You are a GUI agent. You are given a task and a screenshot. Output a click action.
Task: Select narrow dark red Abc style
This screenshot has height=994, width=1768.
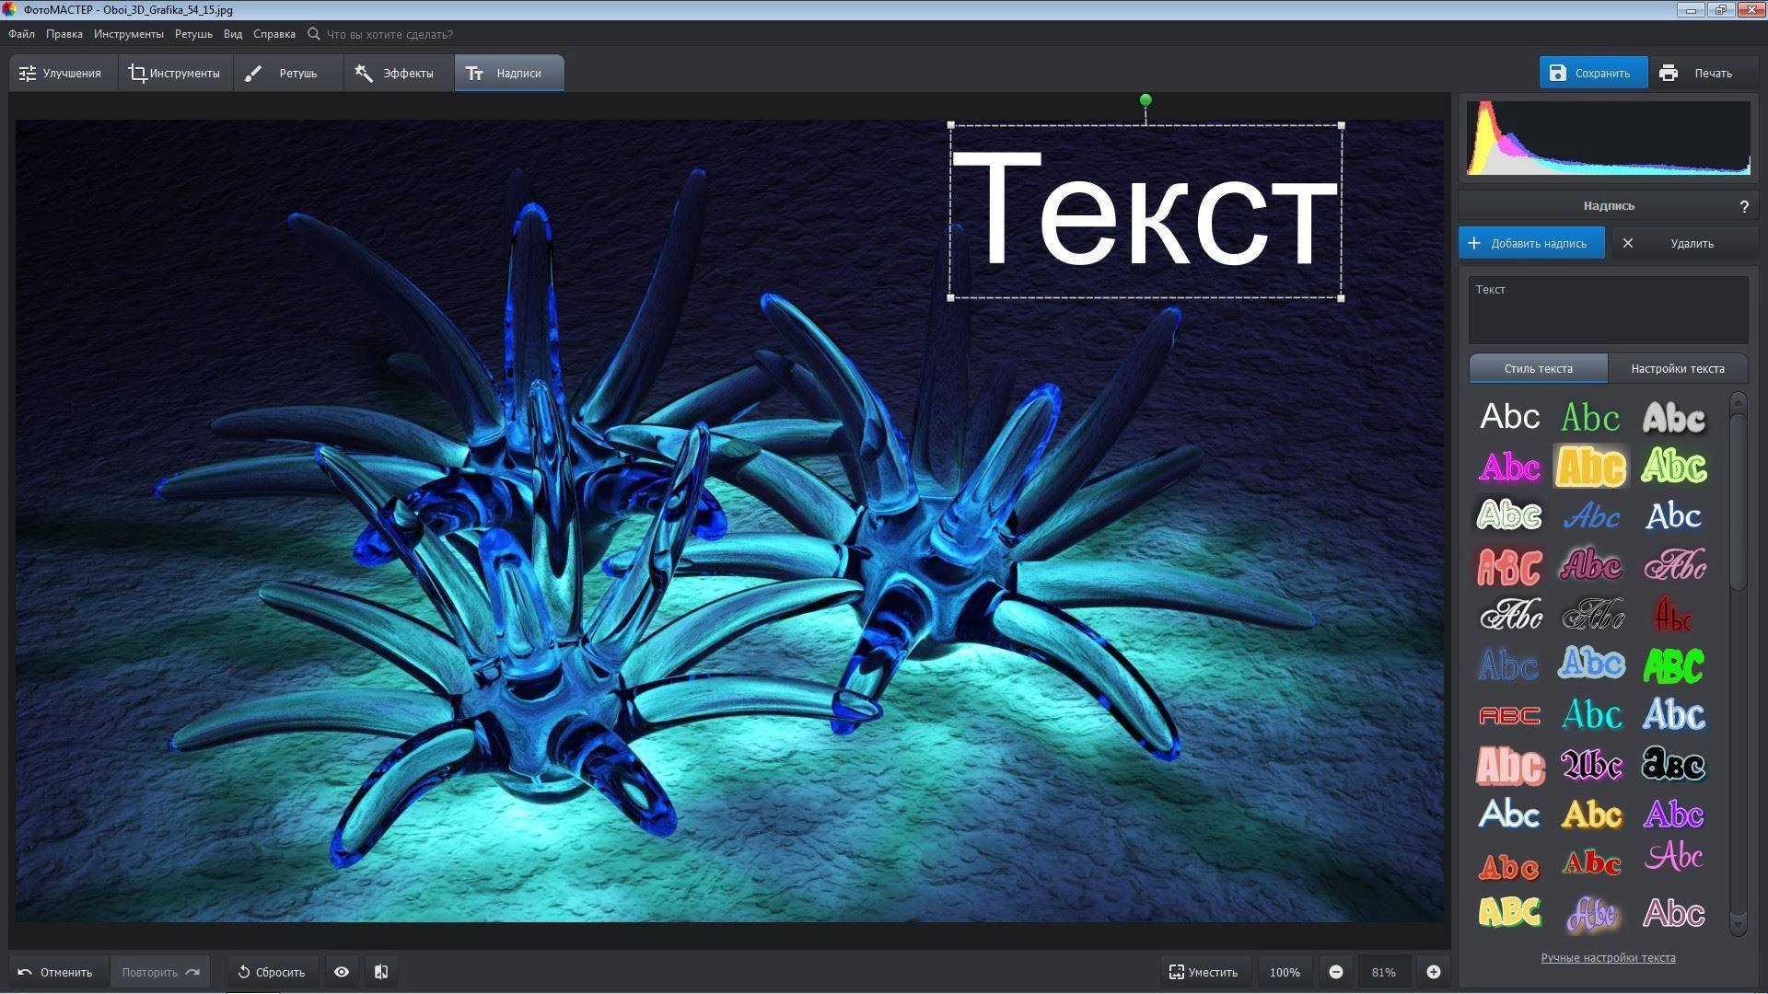pyautogui.click(x=1673, y=615)
